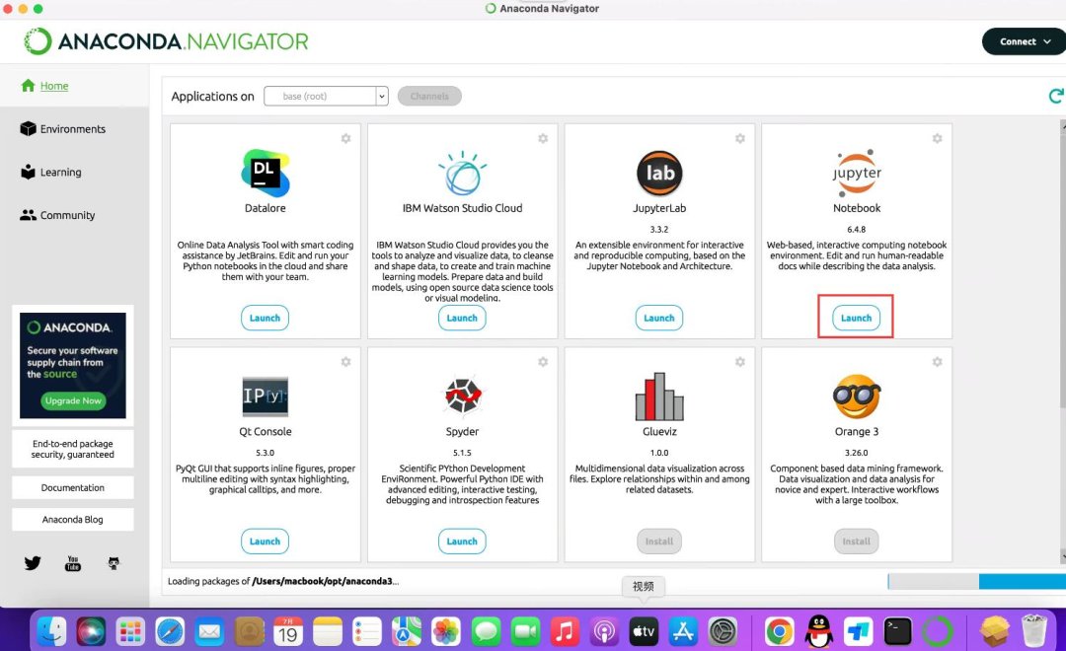Install Glueviz
The image size is (1066, 651).
[x=659, y=542]
